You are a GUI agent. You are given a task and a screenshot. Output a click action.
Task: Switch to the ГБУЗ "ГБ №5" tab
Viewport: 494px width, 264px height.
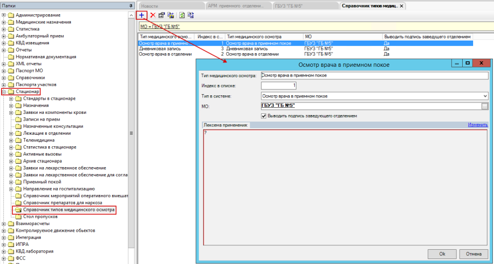click(x=306, y=6)
